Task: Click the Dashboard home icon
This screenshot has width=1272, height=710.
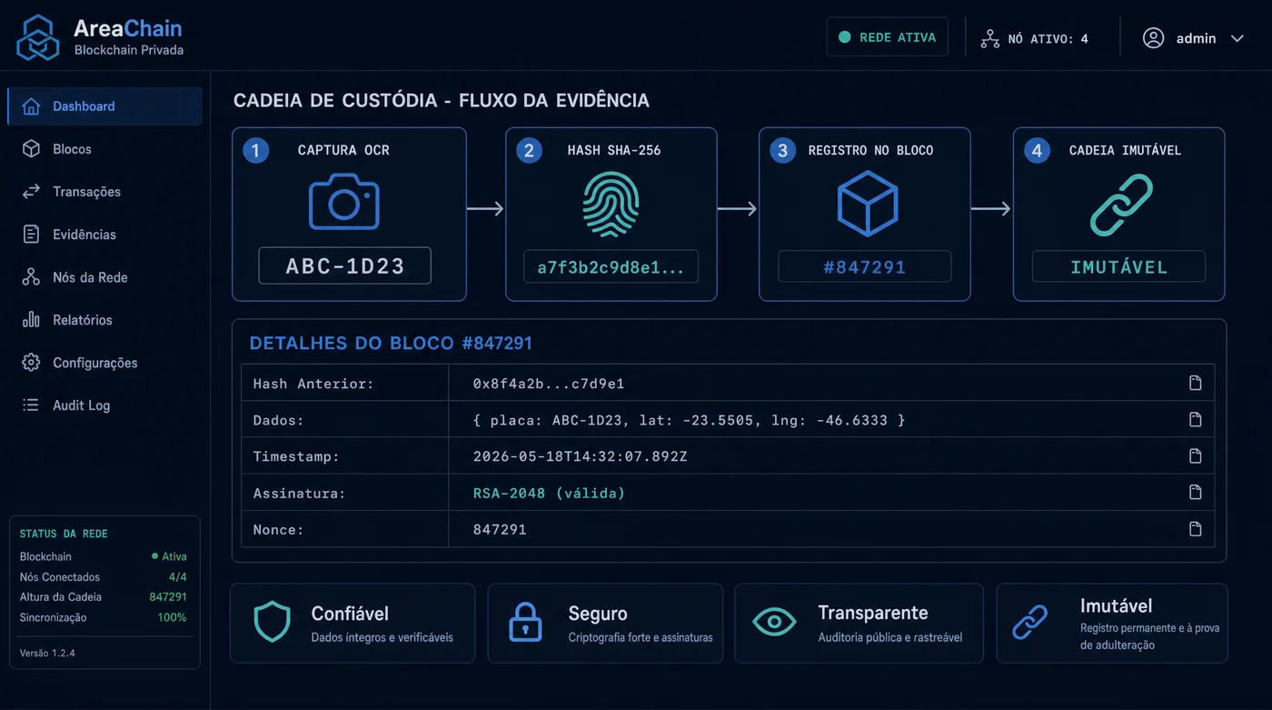Action: (x=31, y=106)
